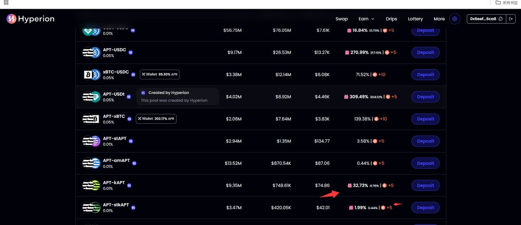
Task: Open browser apps grid icon
Action: tap(6, 3)
